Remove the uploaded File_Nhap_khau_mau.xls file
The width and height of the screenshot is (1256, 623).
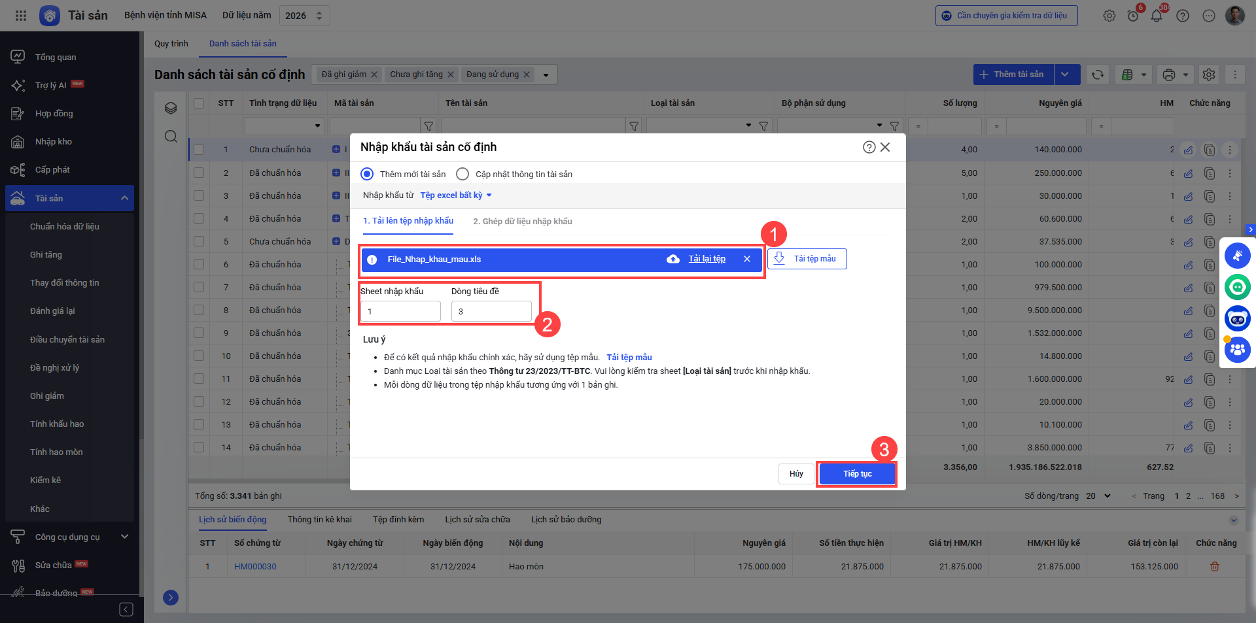(746, 260)
